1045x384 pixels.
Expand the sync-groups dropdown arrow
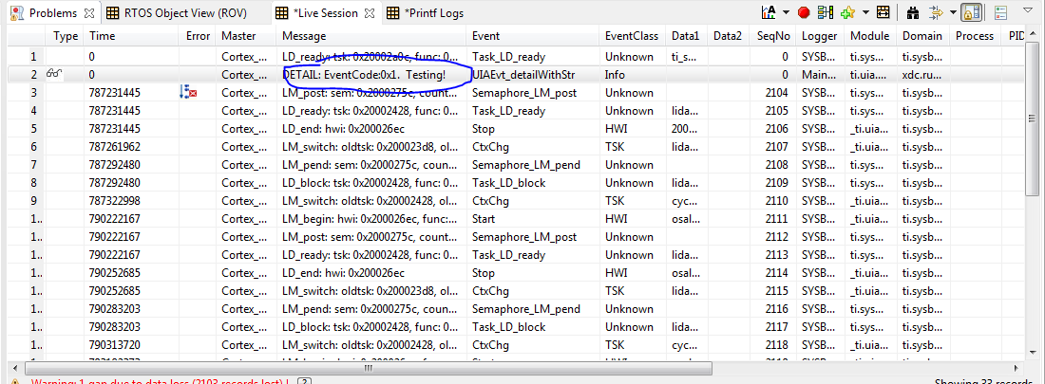[954, 12]
